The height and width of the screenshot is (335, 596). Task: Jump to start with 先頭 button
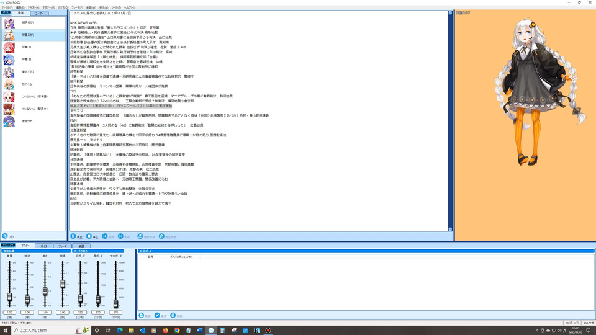click(108, 236)
